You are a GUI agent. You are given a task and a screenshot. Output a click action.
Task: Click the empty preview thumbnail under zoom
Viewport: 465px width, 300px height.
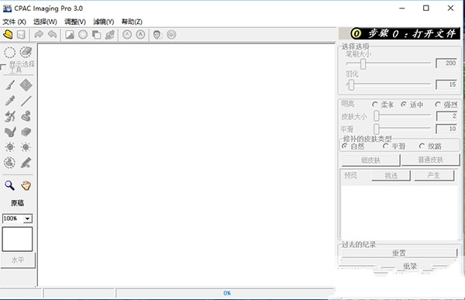(17, 240)
